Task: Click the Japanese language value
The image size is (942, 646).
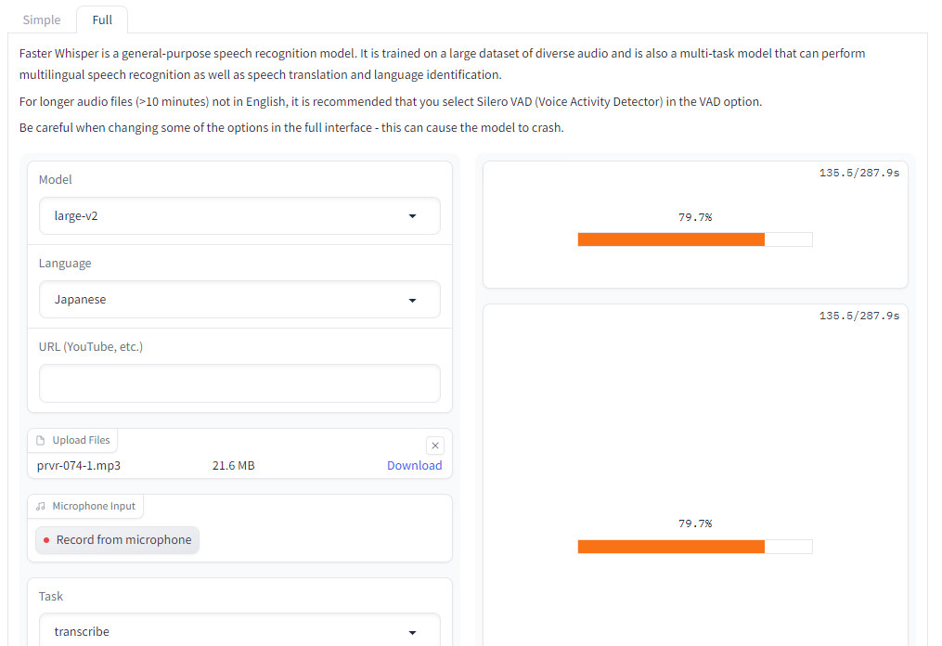Action: point(81,300)
